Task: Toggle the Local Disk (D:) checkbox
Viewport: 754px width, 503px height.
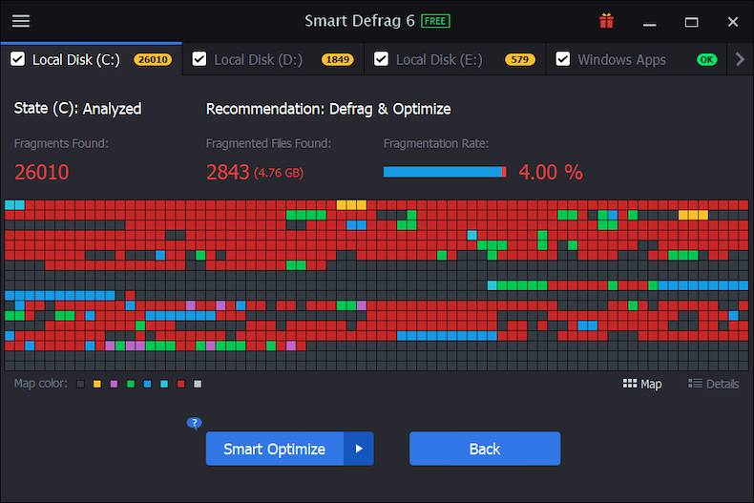Action: [x=199, y=59]
